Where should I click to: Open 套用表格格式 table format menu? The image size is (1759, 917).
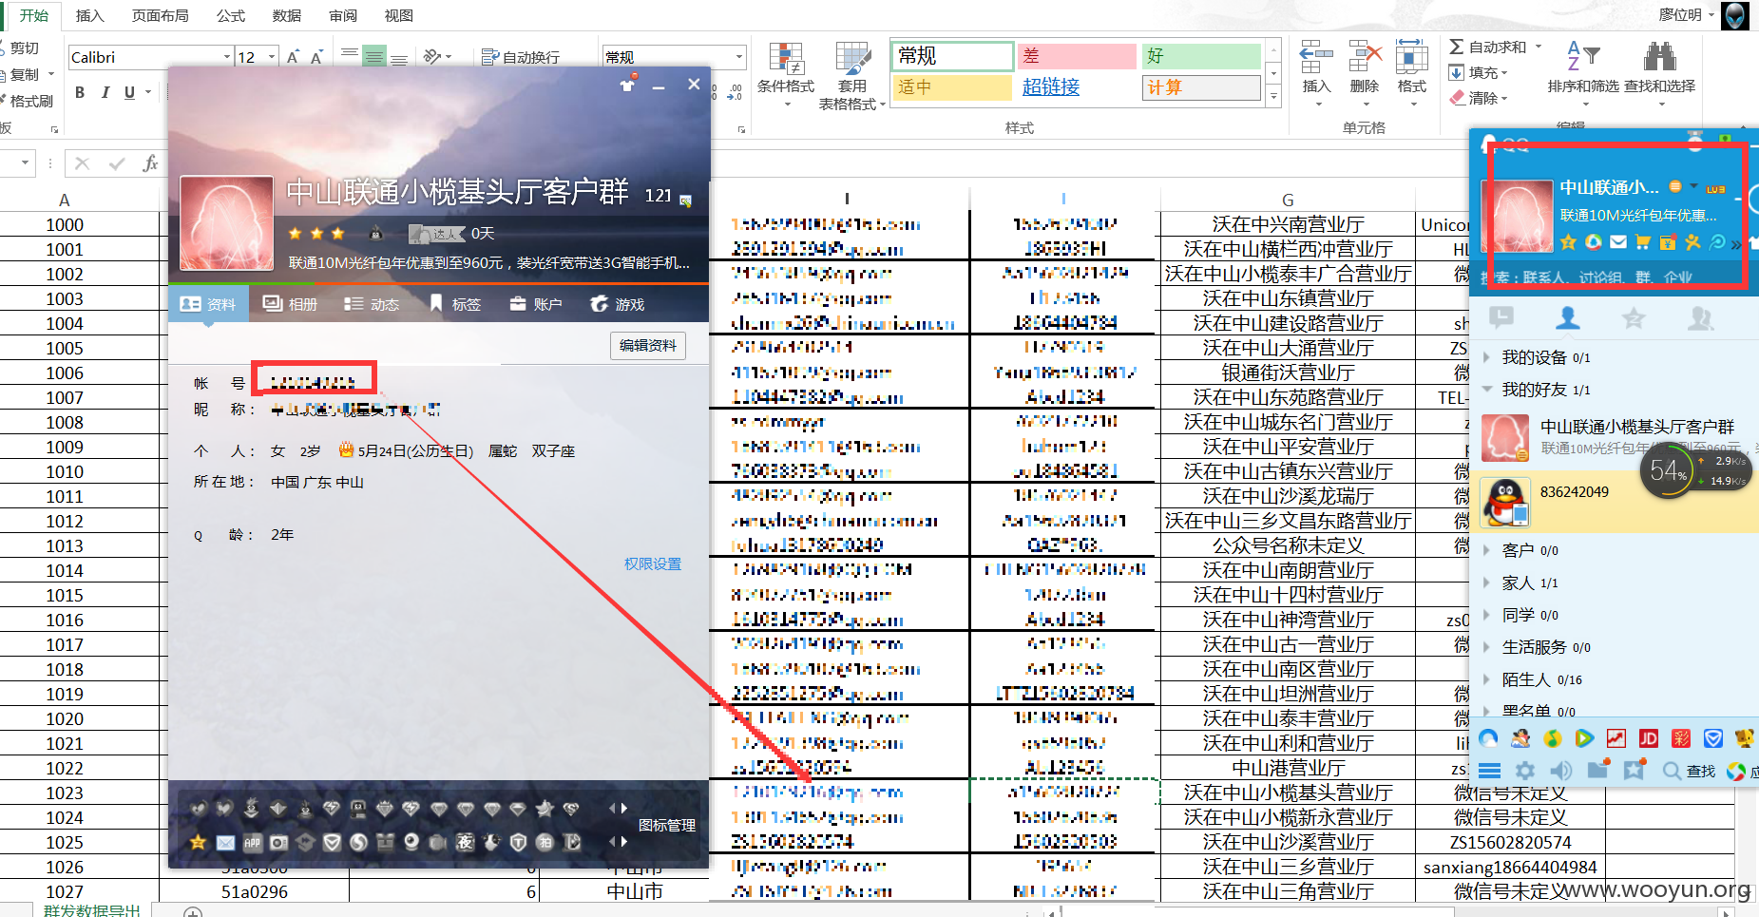click(x=851, y=76)
